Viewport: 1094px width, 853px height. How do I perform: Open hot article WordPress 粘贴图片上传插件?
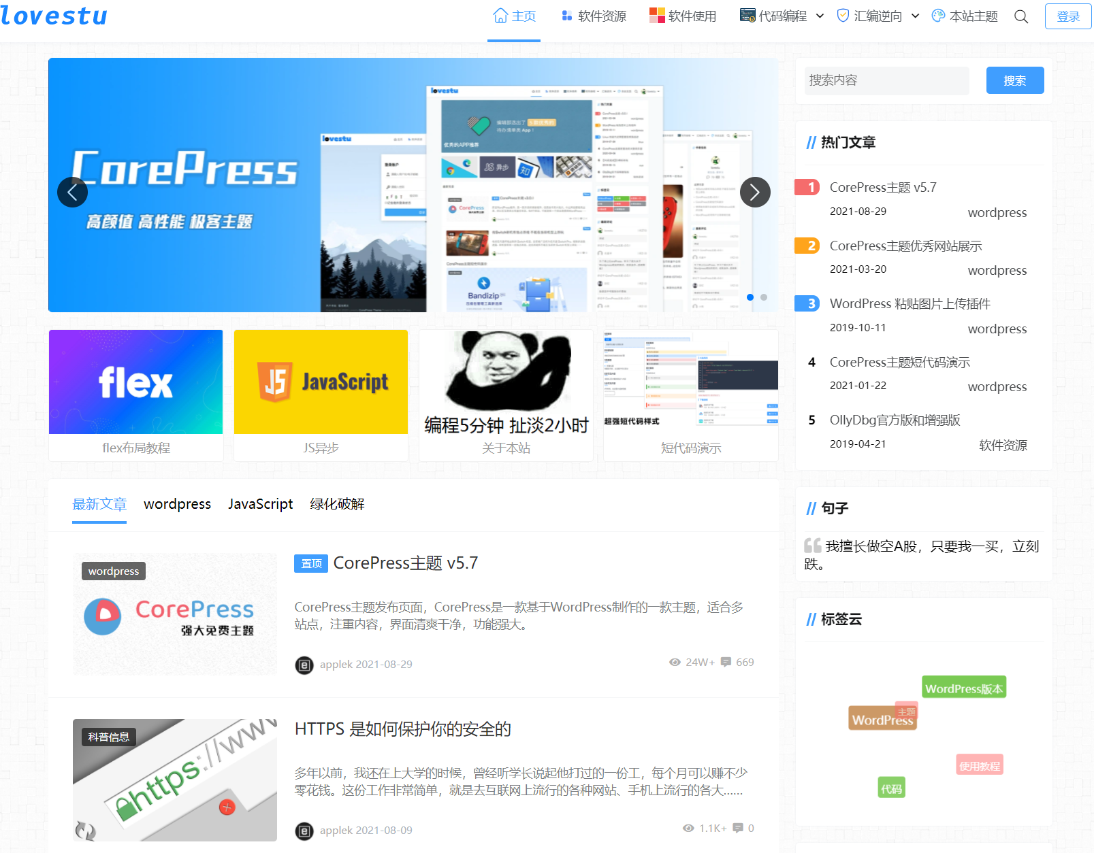tap(910, 303)
